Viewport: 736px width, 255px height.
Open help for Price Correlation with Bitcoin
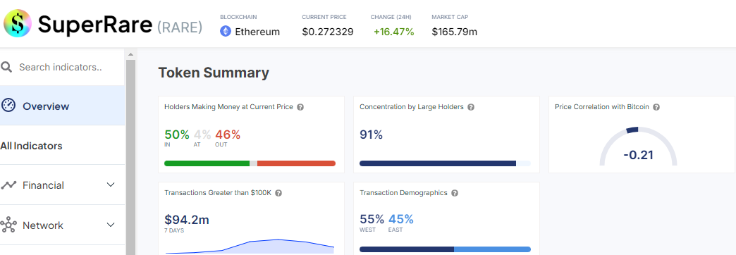point(656,107)
